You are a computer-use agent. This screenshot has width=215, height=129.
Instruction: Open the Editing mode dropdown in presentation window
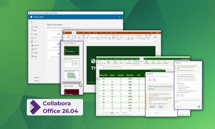158,33
